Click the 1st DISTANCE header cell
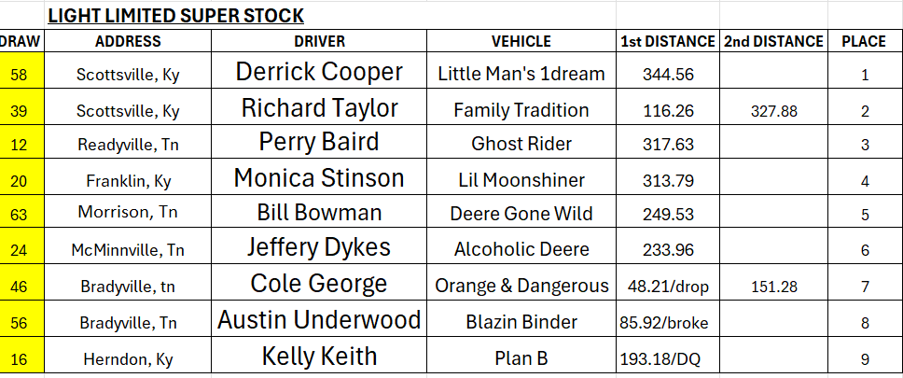 668,41
